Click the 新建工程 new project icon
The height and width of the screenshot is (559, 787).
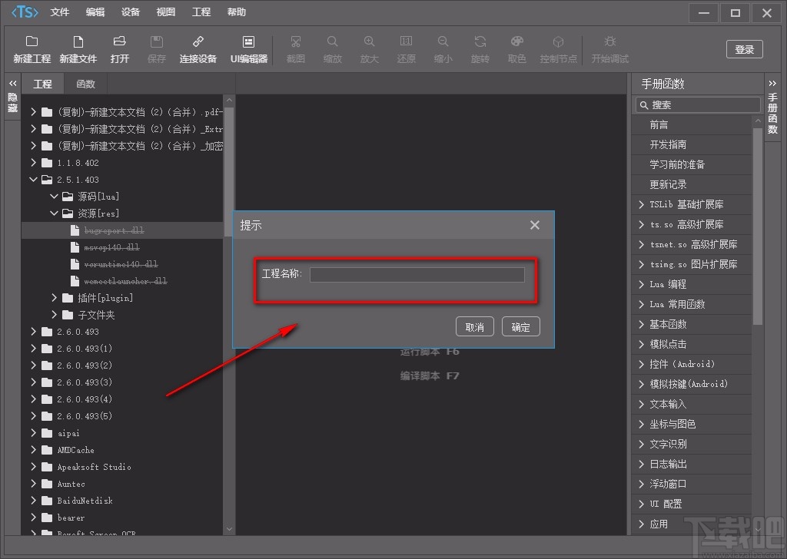click(x=32, y=42)
